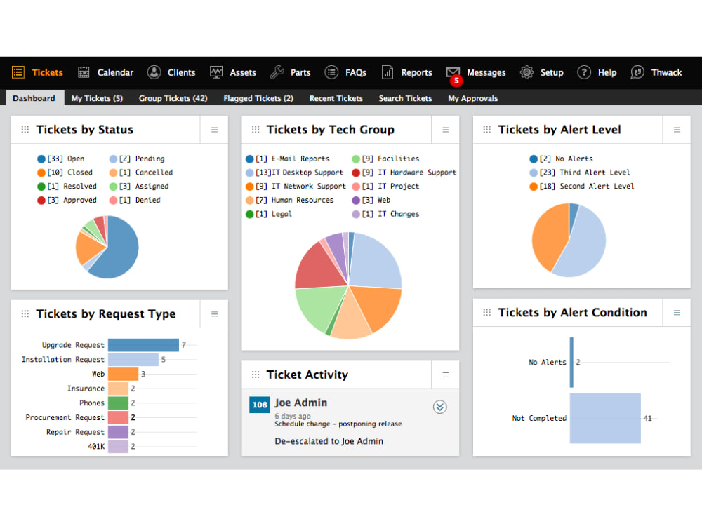The width and height of the screenshot is (702, 526).
Task: Click the Not Completed bar
Action: click(x=605, y=418)
